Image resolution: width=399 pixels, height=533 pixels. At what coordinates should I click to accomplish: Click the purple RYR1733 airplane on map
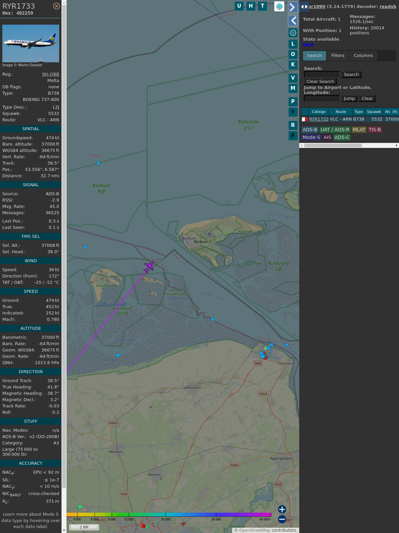(x=149, y=266)
